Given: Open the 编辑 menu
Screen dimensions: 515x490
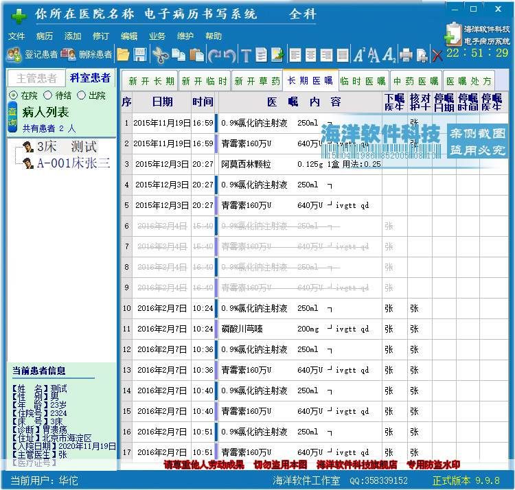Looking at the screenshot, I should click(x=129, y=36).
